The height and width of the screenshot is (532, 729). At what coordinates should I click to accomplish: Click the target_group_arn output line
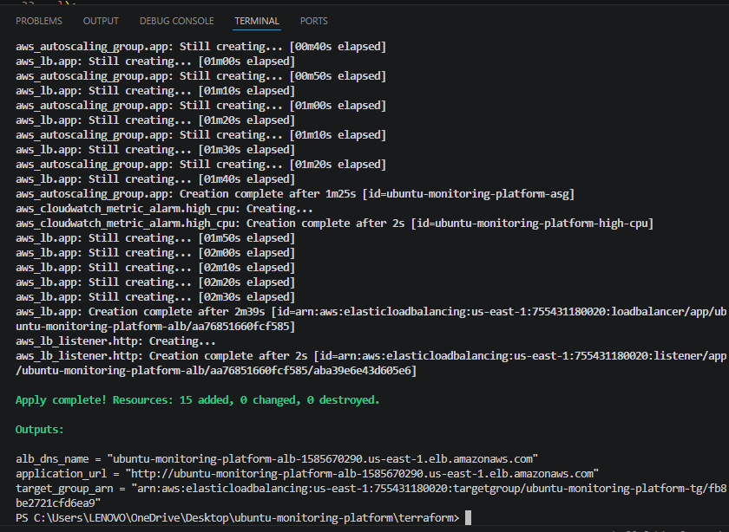371,489
